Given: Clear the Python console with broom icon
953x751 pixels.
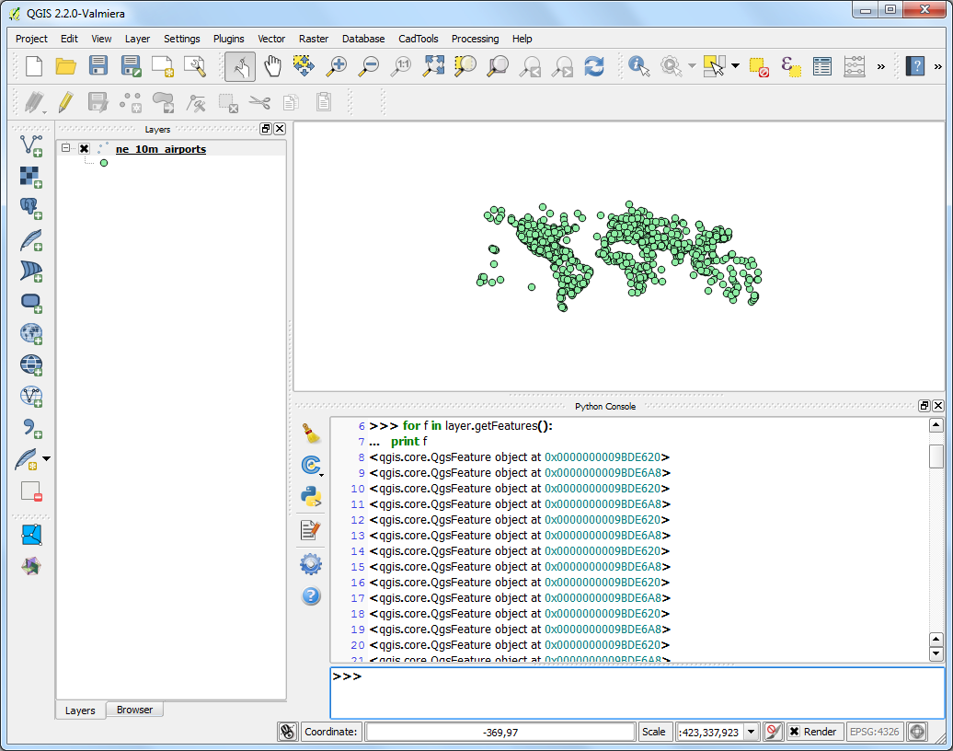Looking at the screenshot, I should (x=311, y=433).
